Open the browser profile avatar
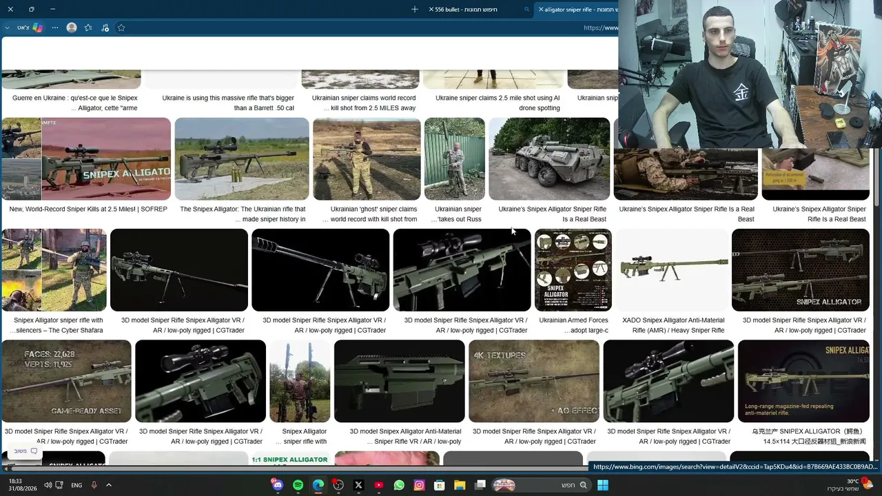The image size is (882, 496). pos(72,28)
